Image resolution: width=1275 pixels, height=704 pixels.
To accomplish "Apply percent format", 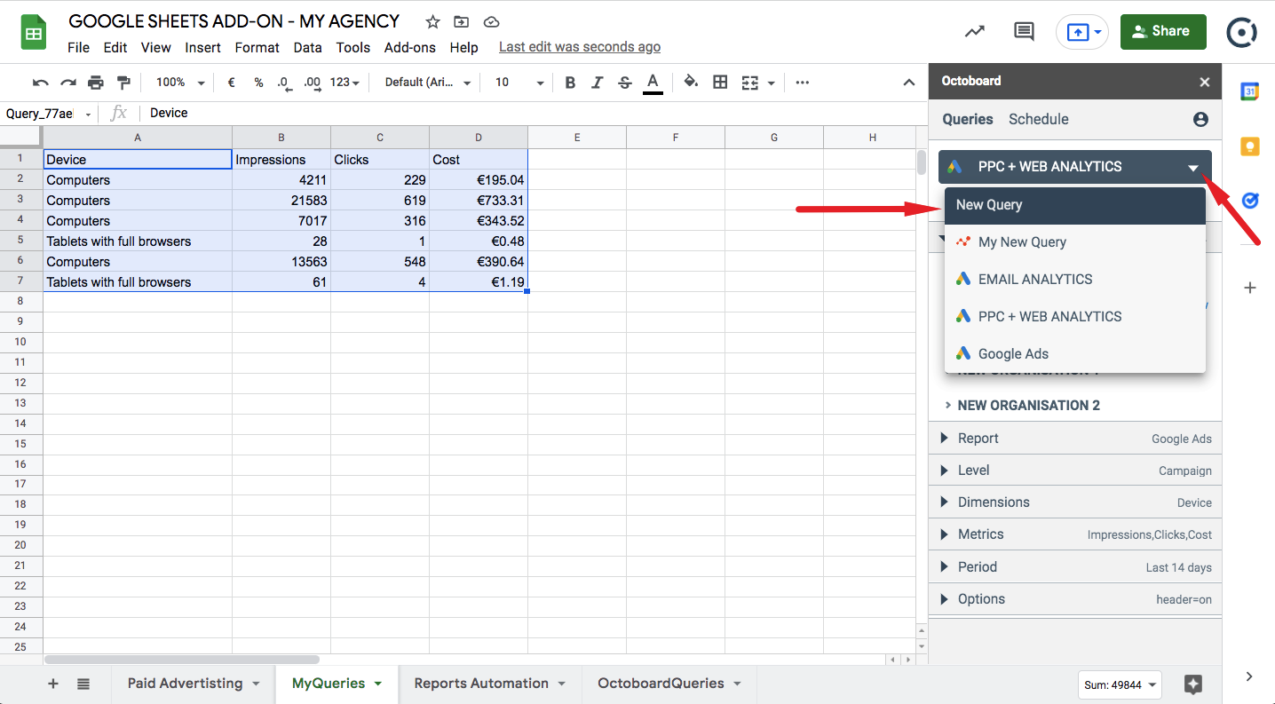I will pos(258,83).
